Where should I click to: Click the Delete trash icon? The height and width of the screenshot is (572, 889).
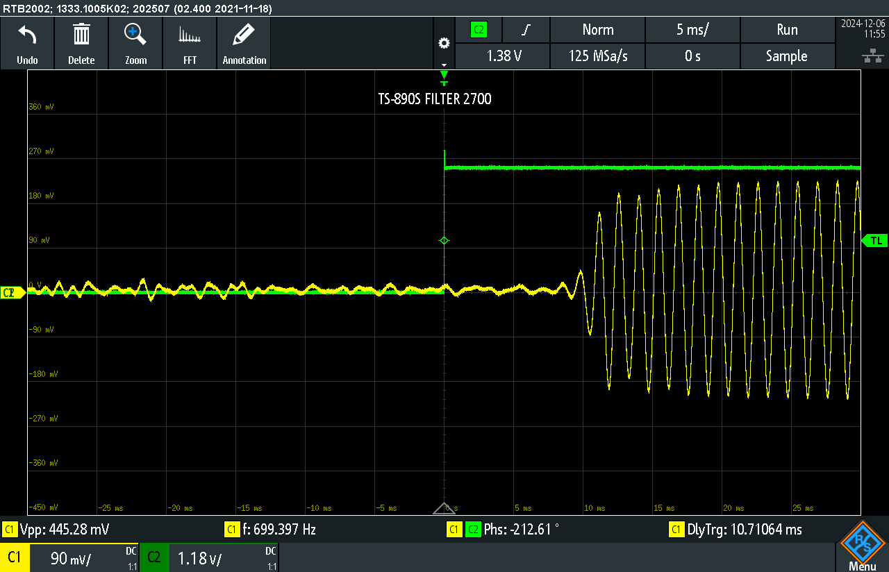click(x=81, y=35)
